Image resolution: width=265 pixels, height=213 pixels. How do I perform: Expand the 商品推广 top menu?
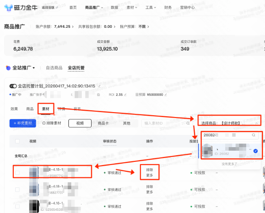[x=94, y=8]
